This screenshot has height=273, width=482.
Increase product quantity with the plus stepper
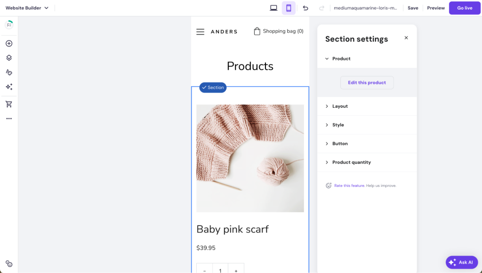[x=236, y=269]
